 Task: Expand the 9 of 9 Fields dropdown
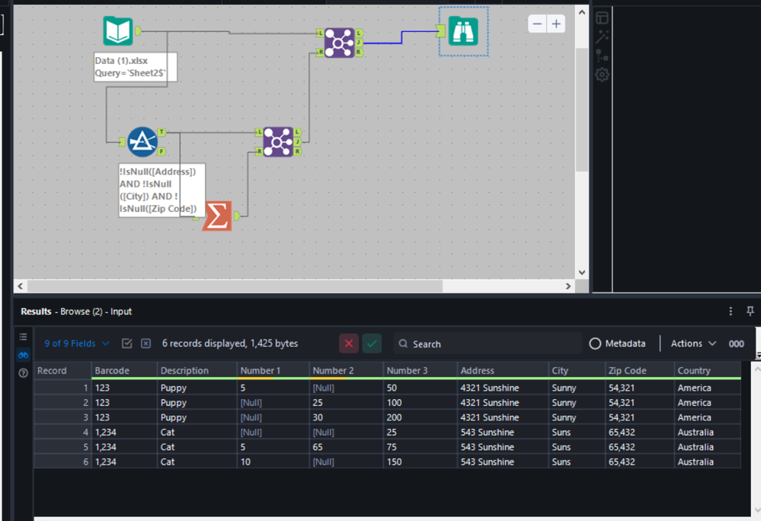coord(77,344)
